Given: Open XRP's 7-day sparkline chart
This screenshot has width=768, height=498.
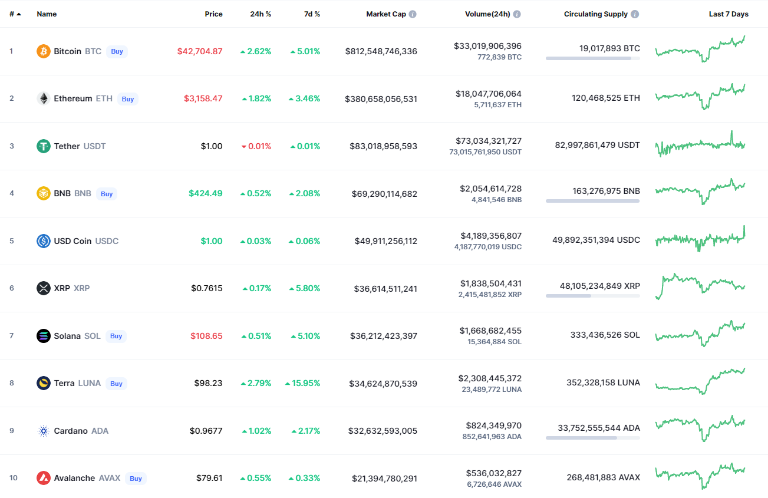Looking at the screenshot, I should click(700, 286).
